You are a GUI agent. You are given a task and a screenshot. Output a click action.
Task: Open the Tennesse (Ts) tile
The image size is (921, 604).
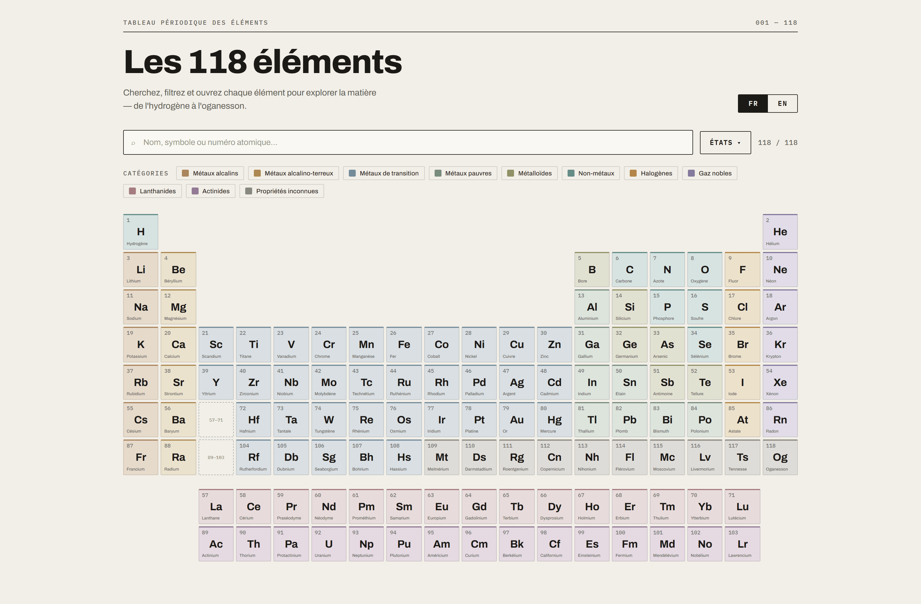coord(742,457)
